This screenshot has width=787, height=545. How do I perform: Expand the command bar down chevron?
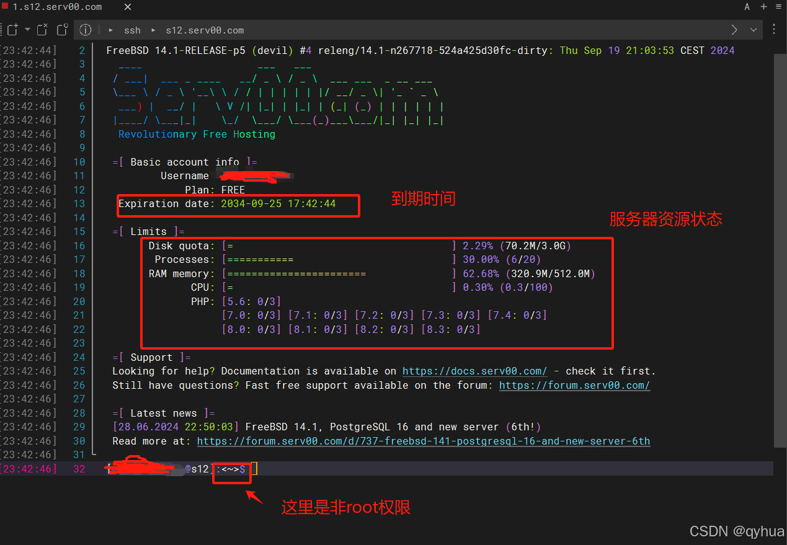[x=754, y=30]
